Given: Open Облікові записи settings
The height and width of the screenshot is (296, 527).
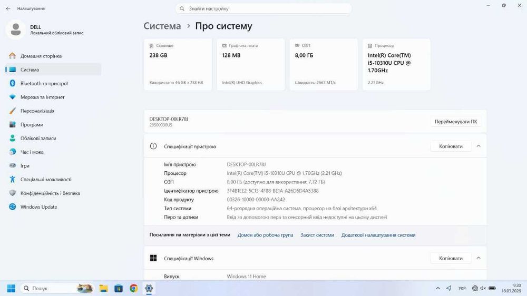Looking at the screenshot, I should pos(53,138).
